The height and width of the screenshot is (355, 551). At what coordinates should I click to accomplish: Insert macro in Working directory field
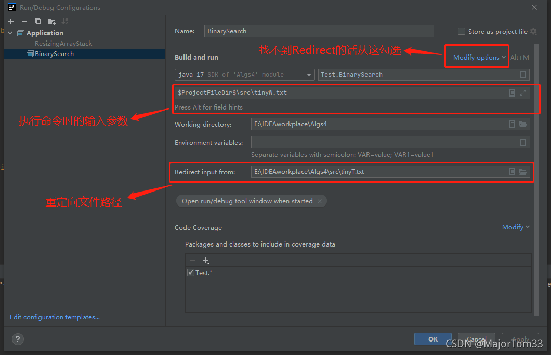click(512, 124)
